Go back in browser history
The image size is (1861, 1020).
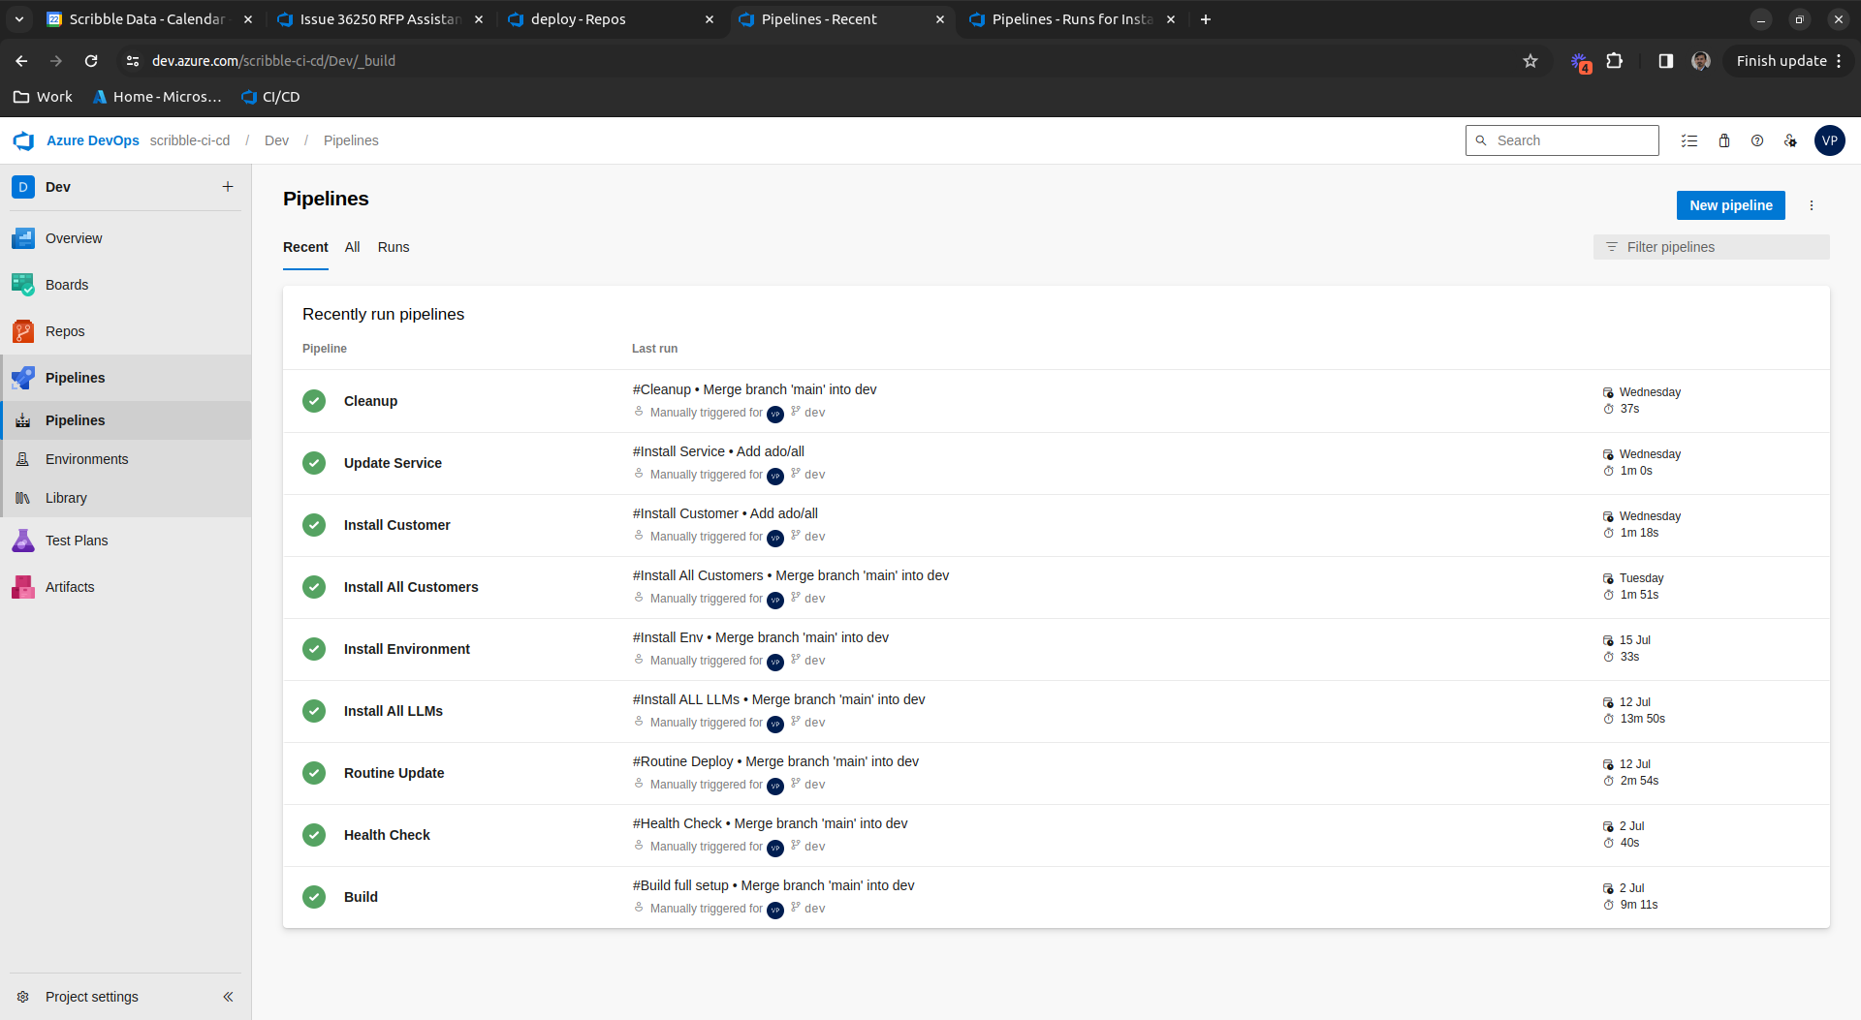click(21, 61)
